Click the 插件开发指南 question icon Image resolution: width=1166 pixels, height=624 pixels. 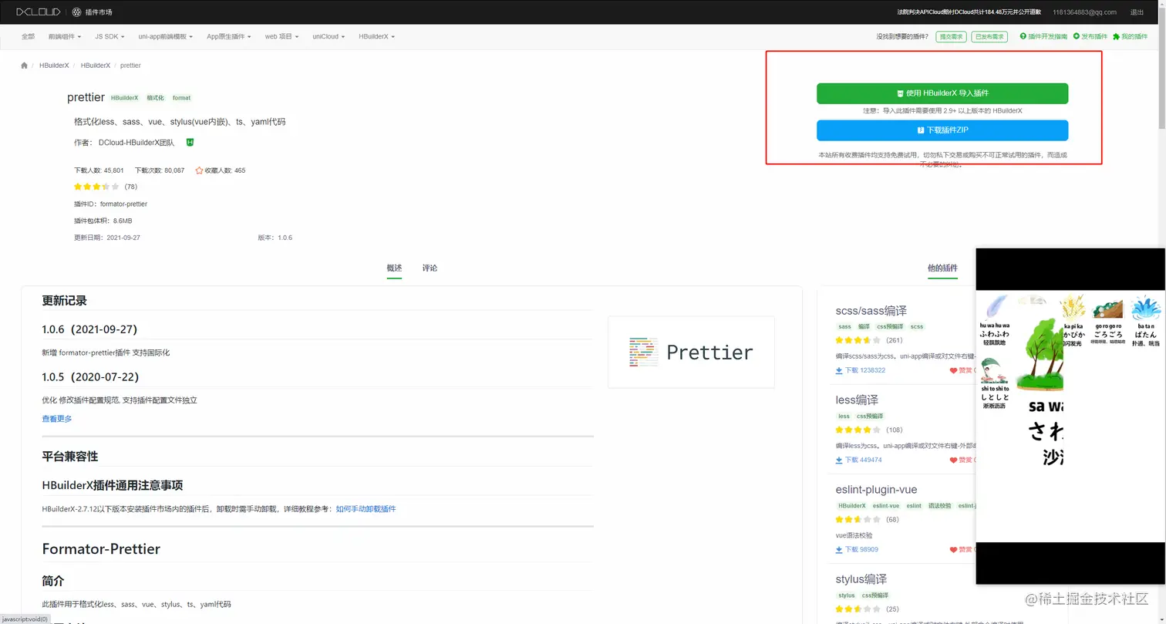click(1023, 36)
